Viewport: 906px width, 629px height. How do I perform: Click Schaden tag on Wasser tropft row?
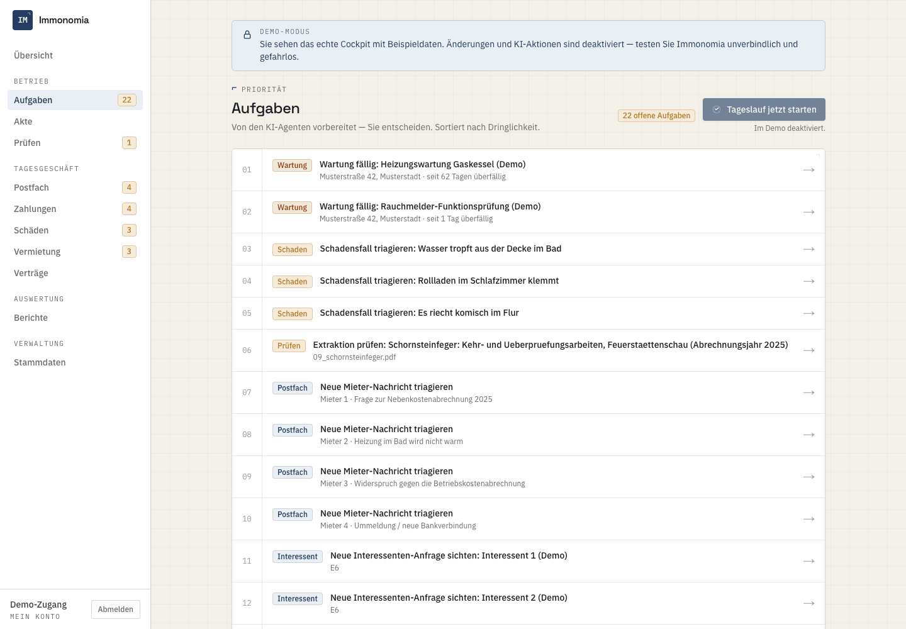coord(293,250)
